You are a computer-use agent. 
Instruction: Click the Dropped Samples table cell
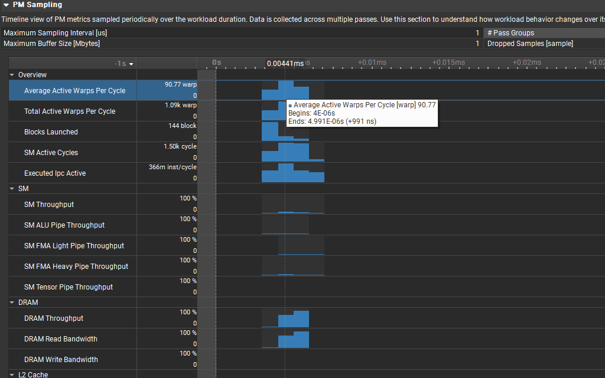coord(529,44)
